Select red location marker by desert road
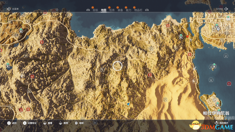The width and height of the screenshot is (235, 132). (149, 75)
